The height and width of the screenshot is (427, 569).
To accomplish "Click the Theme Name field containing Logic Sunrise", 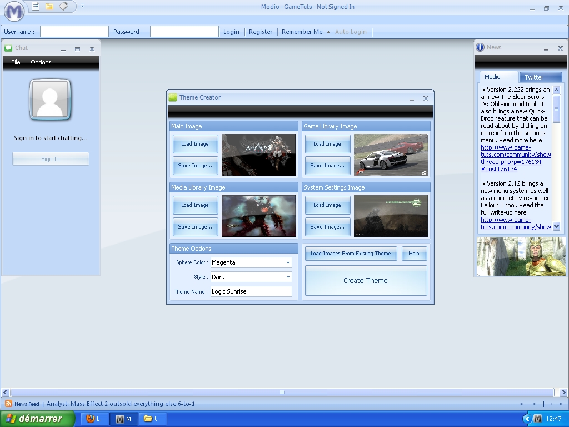I will [x=251, y=291].
